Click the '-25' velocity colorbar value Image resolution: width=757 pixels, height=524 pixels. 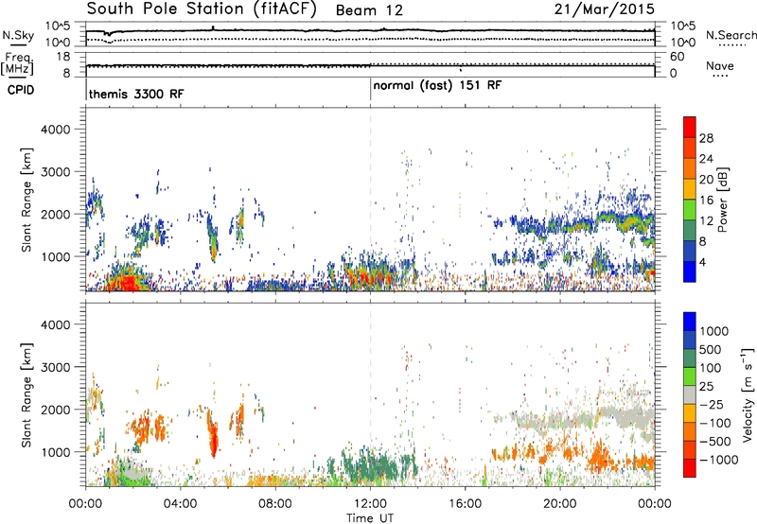coord(714,404)
